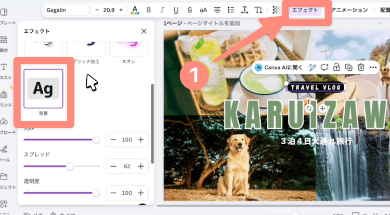The height and width of the screenshot is (215, 390).
Task: Toggle strikethrough formatting
Action: pyautogui.click(x=189, y=10)
